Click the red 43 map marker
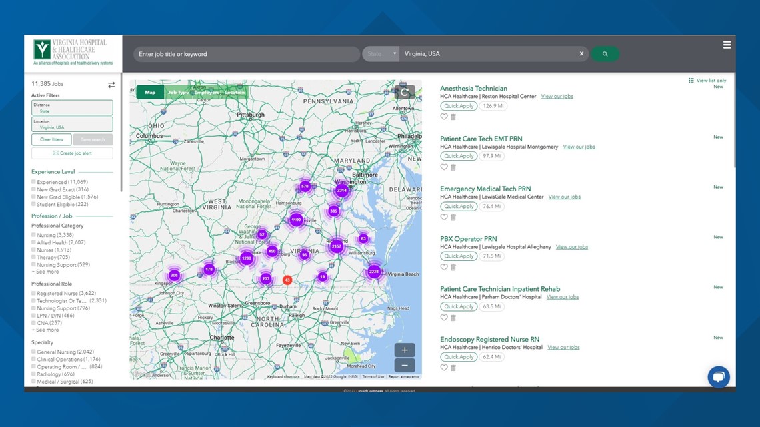Viewport: 760px width, 427px height. (x=287, y=280)
